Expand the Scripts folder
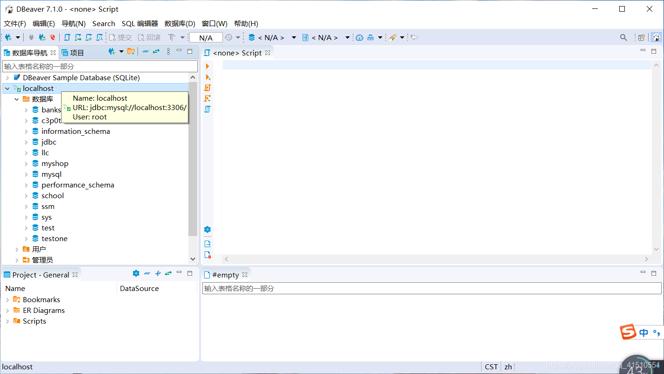Screen dimensions: 664x374 [x=7, y=321]
